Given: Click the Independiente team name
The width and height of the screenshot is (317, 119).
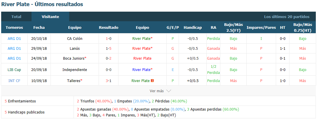Looking at the screenshot, I should point(75,70).
